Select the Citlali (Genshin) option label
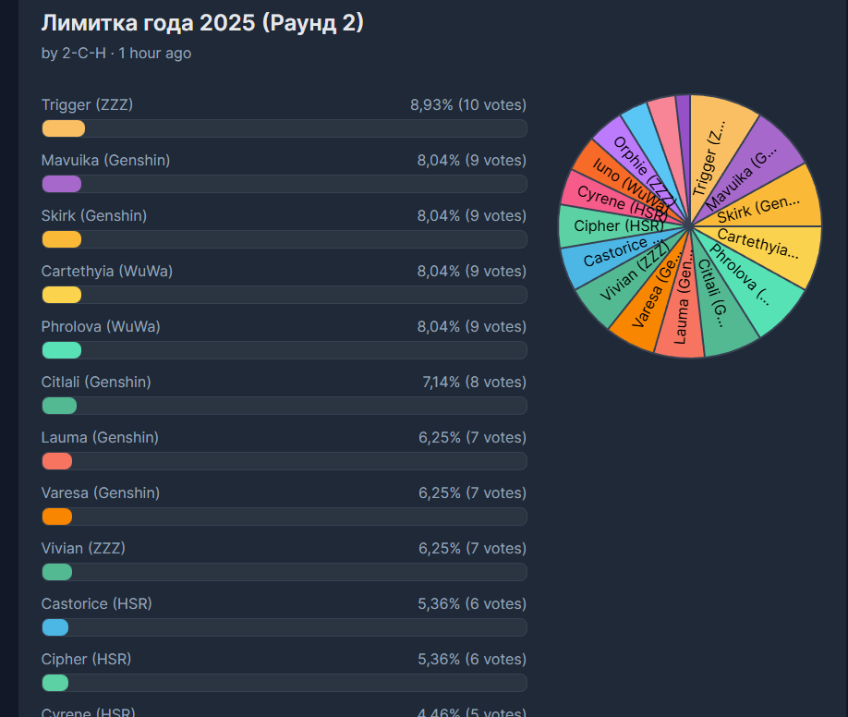The image size is (848, 717). (96, 382)
